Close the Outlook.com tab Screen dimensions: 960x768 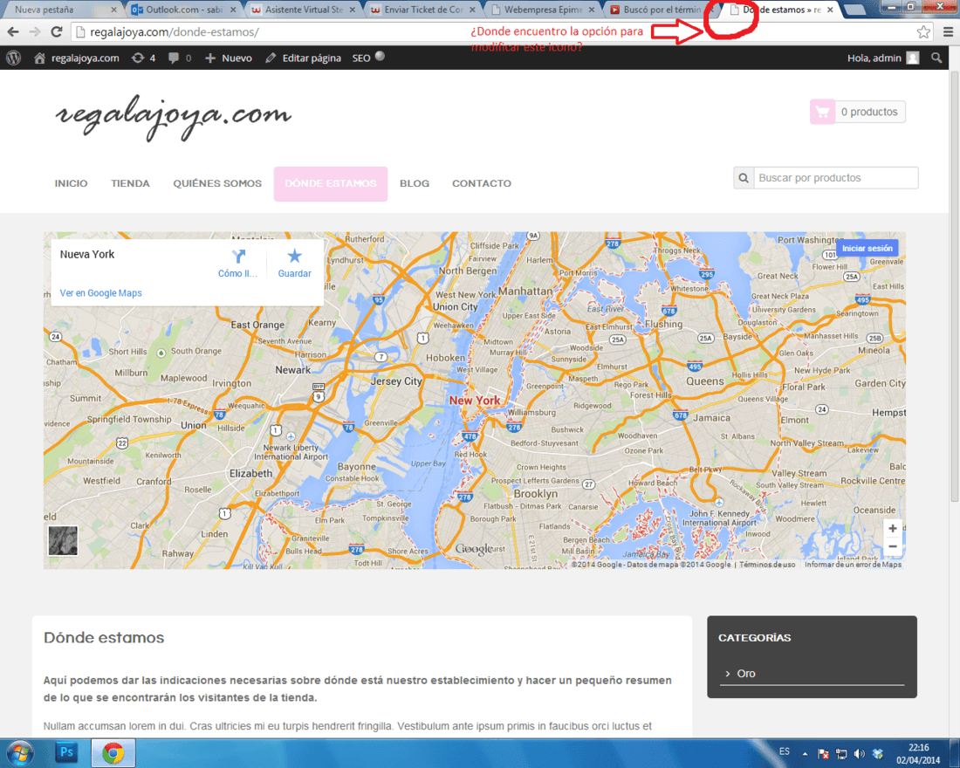[x=233, y=10]
